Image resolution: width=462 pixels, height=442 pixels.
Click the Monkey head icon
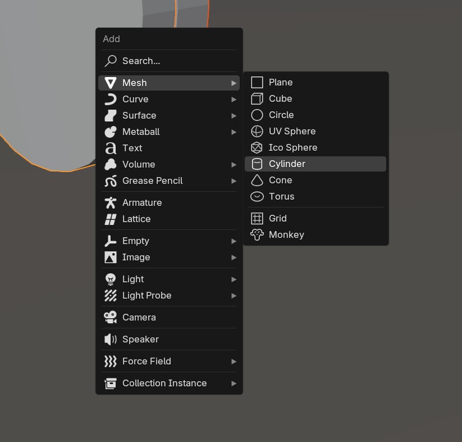point(257,235)
